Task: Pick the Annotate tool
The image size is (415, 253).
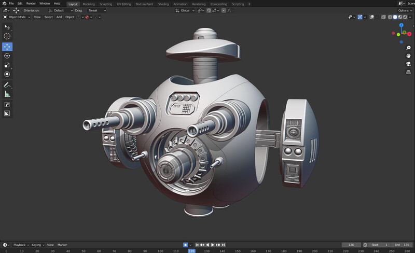Action: coord(7,85)
